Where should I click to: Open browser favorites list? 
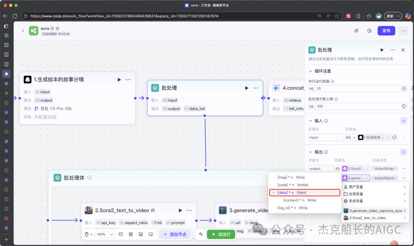point(369,16)
